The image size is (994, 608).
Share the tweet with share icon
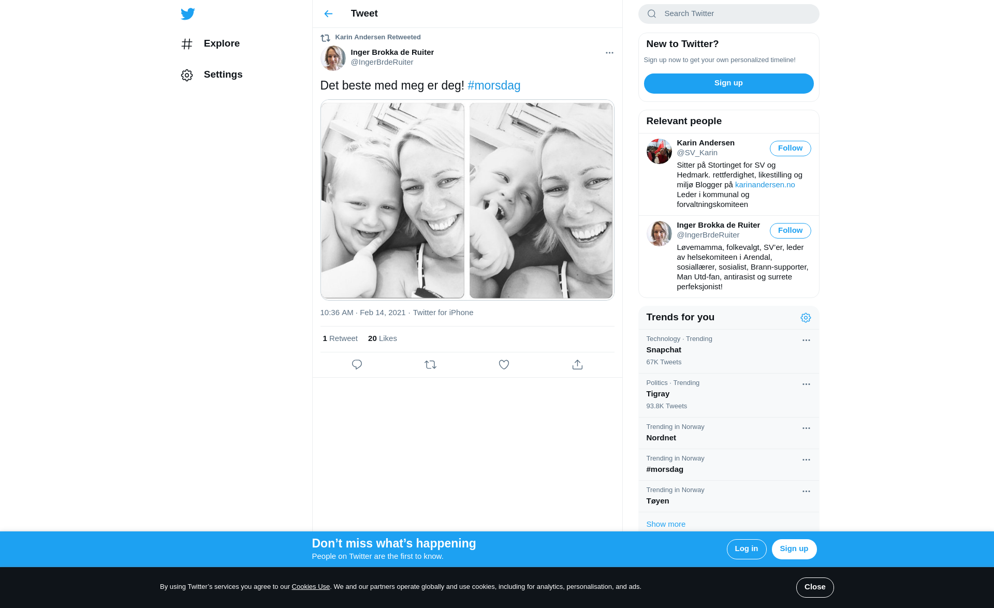click(577, 365)
